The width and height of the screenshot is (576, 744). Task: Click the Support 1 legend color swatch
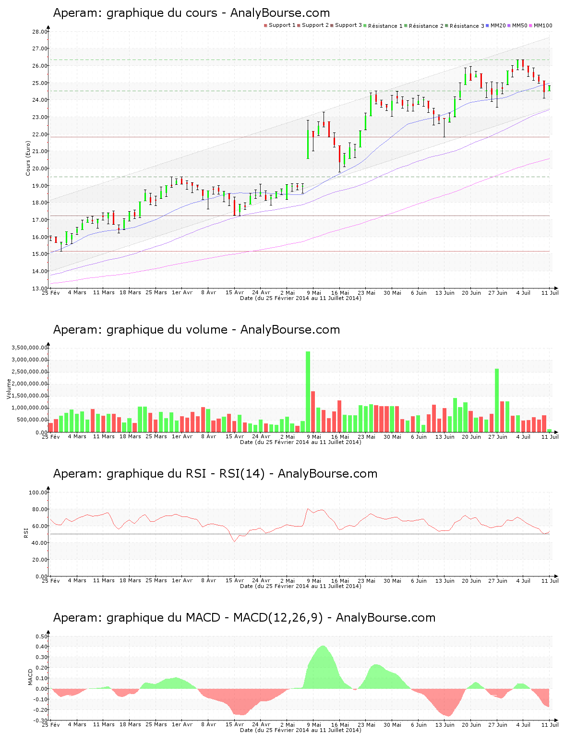click(x=265, y=25)
